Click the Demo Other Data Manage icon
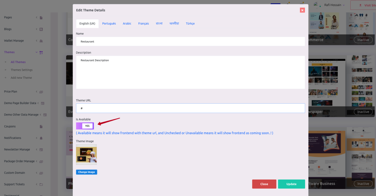Screen dimensions: 376x196 45,115
